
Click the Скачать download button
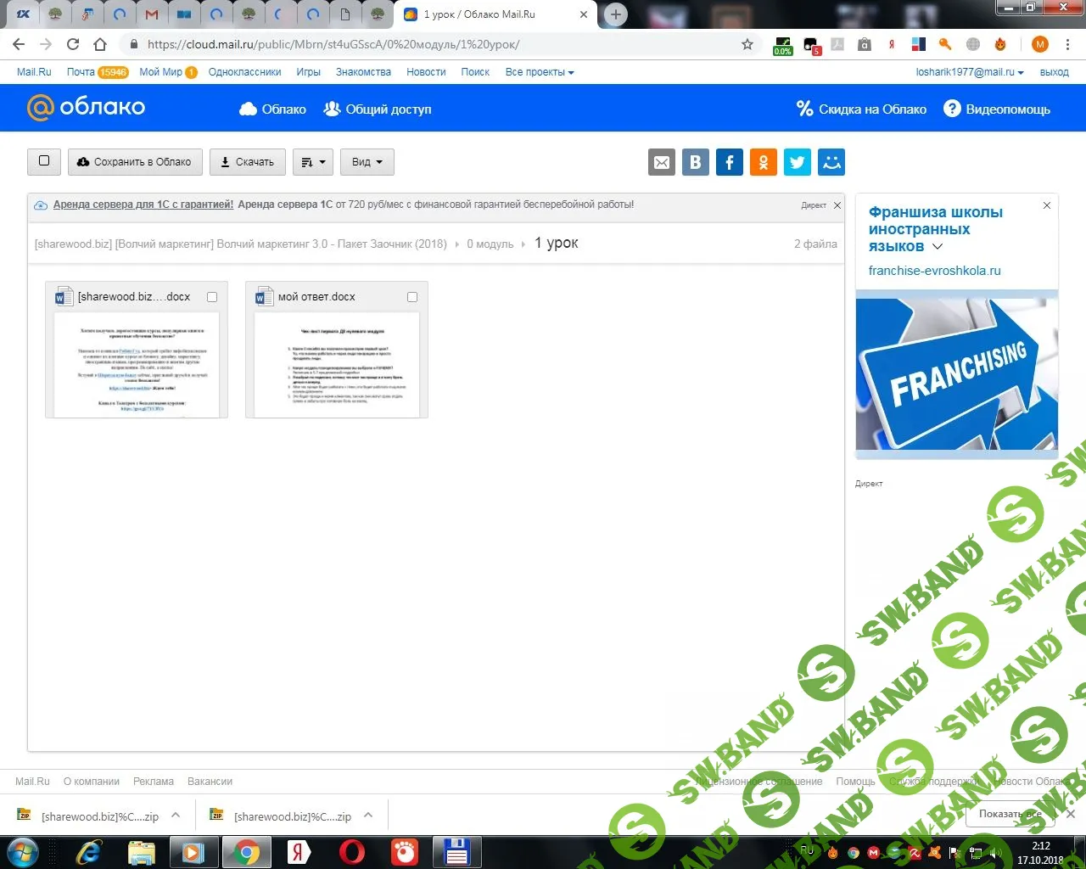248,162
